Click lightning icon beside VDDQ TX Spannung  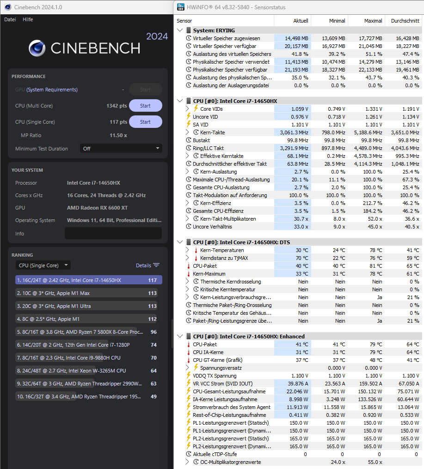pyautogui.click(x=189, y=375)
